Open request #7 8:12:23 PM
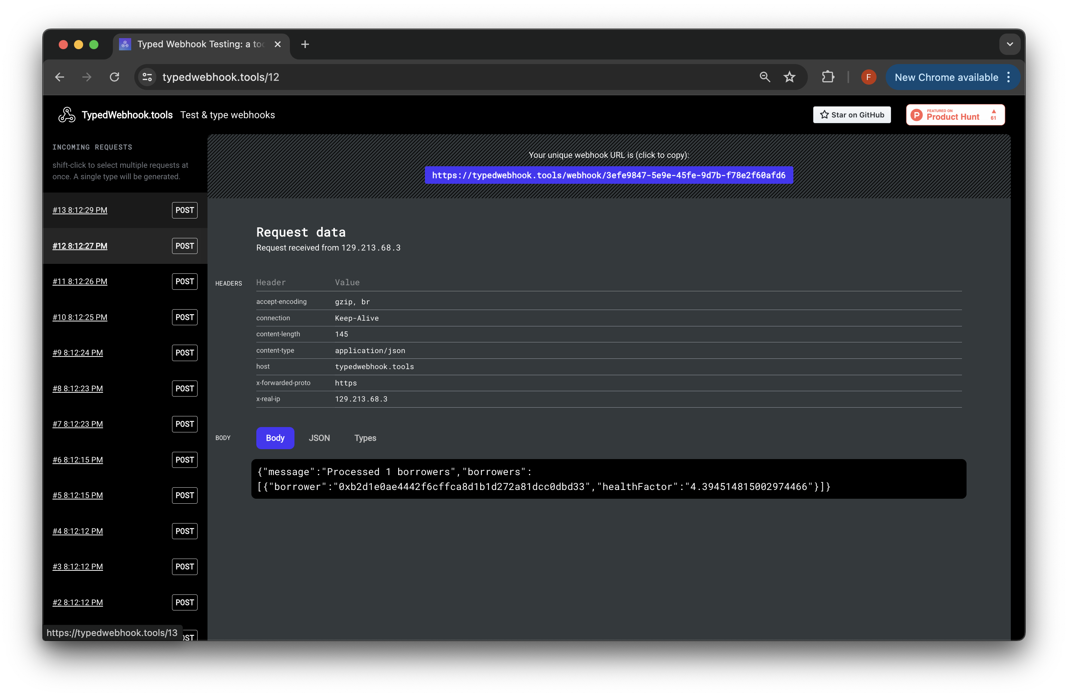 (78, 424)
